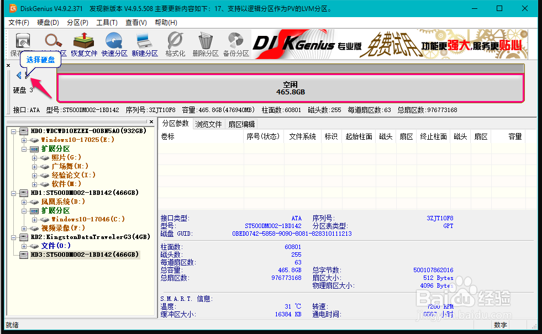The height and width of the screenshot is (334, 542).
Task: Click the 卷标 column header
Action: pos(201,137)
